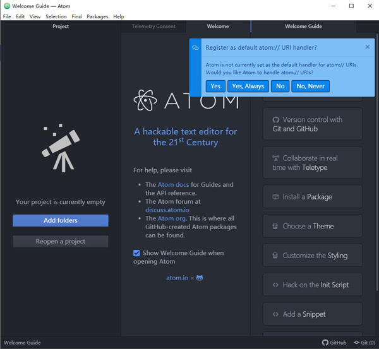
Task: Click No, Never in the notification
Action: pyautogui.click(x=310, y=86)
